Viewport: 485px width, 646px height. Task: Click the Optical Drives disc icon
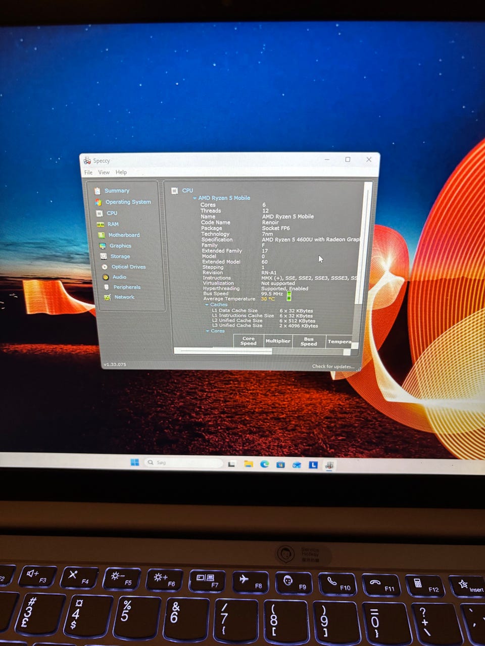105,267
